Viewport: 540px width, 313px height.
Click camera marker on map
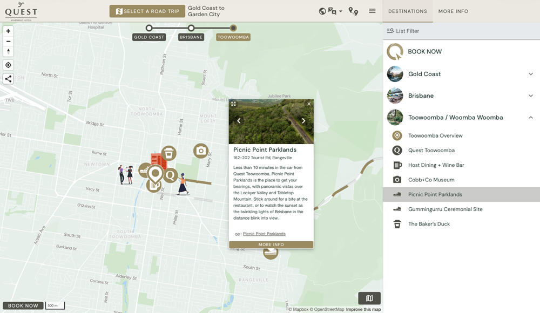201,151
